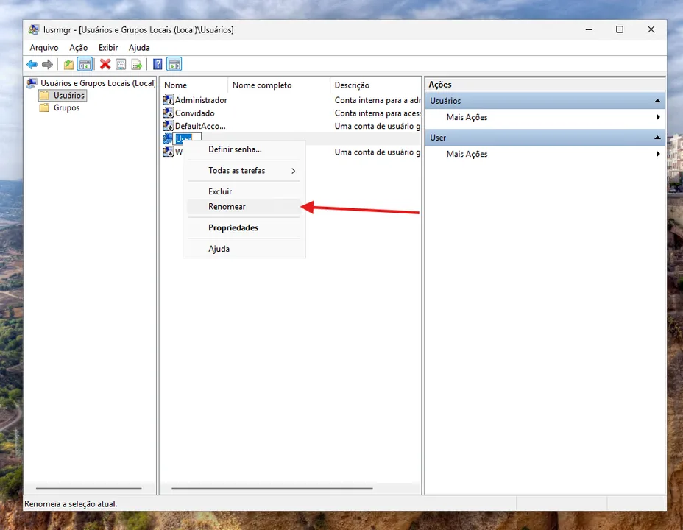Image resolution: width=683 pixels, height=530 pixels.
Task: Open the Todas as tarefas submenu
Action: 244,171
